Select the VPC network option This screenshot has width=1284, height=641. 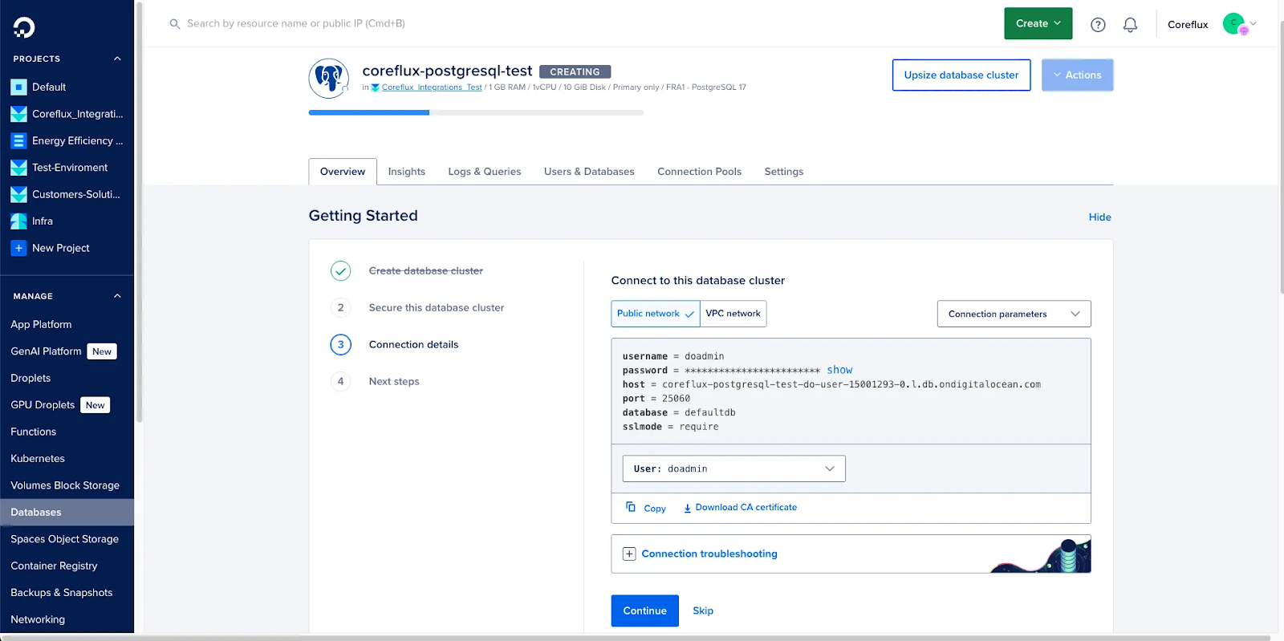[x=733, y=314]
